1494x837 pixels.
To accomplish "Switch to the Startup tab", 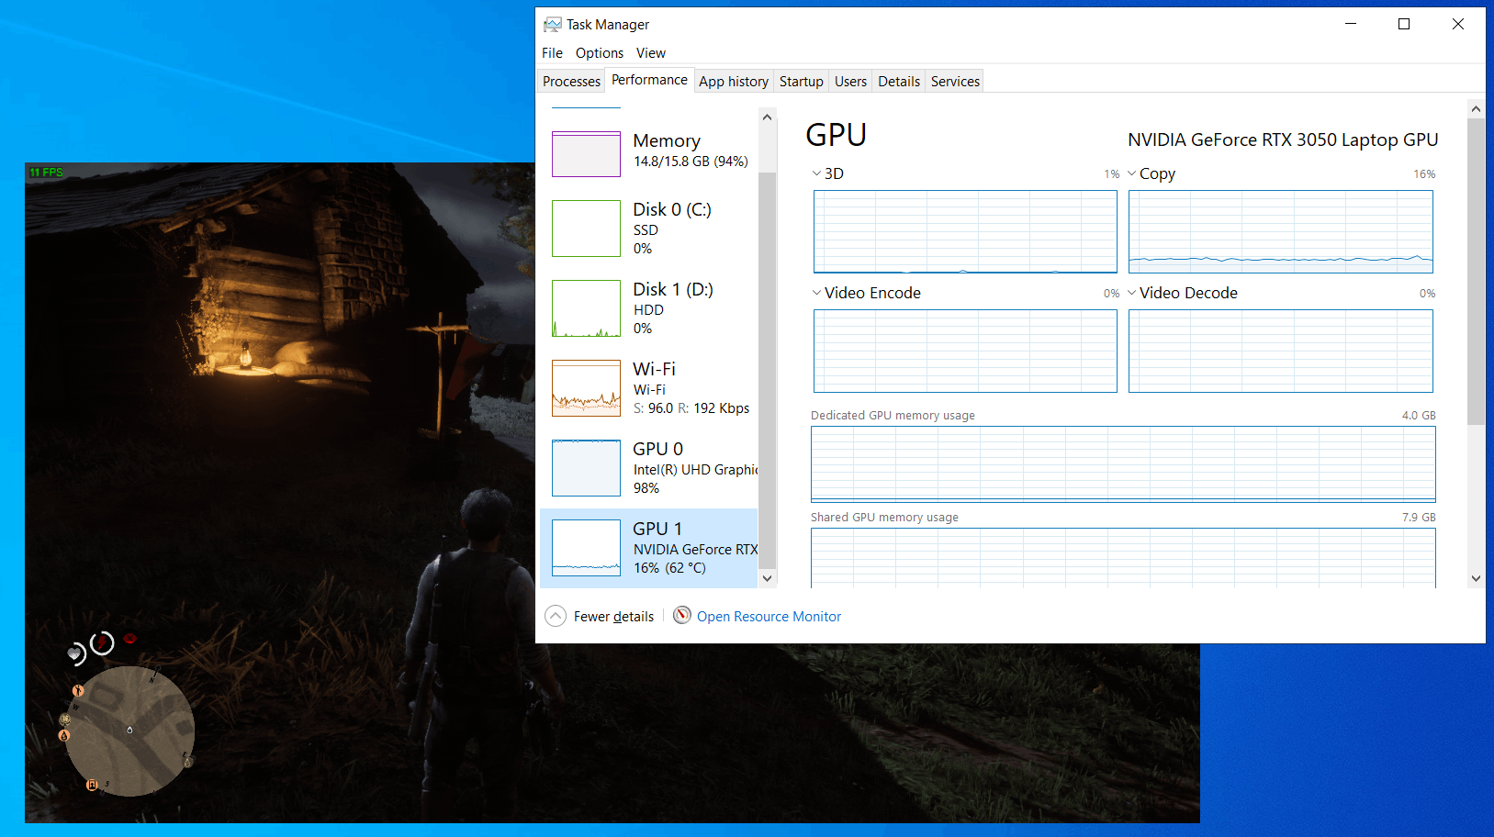I will click(x=802, y=82).
